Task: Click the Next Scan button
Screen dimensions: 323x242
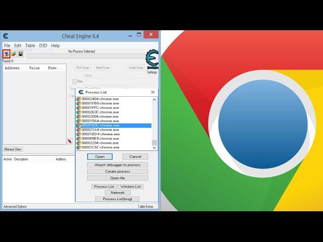Action: [103, 68]
